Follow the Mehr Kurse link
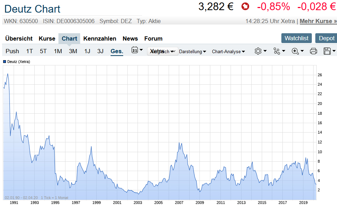 [318, 21]
